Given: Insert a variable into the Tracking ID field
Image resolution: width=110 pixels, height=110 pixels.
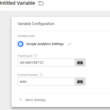Looking at the screenshot, I should [80, 62].
